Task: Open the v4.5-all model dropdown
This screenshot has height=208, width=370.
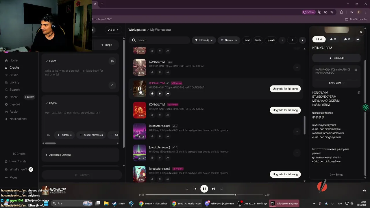Action: click(x=113, y=30)
